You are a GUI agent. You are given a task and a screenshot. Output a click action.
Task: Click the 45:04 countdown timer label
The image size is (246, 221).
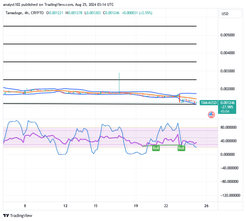click(225, 111)
